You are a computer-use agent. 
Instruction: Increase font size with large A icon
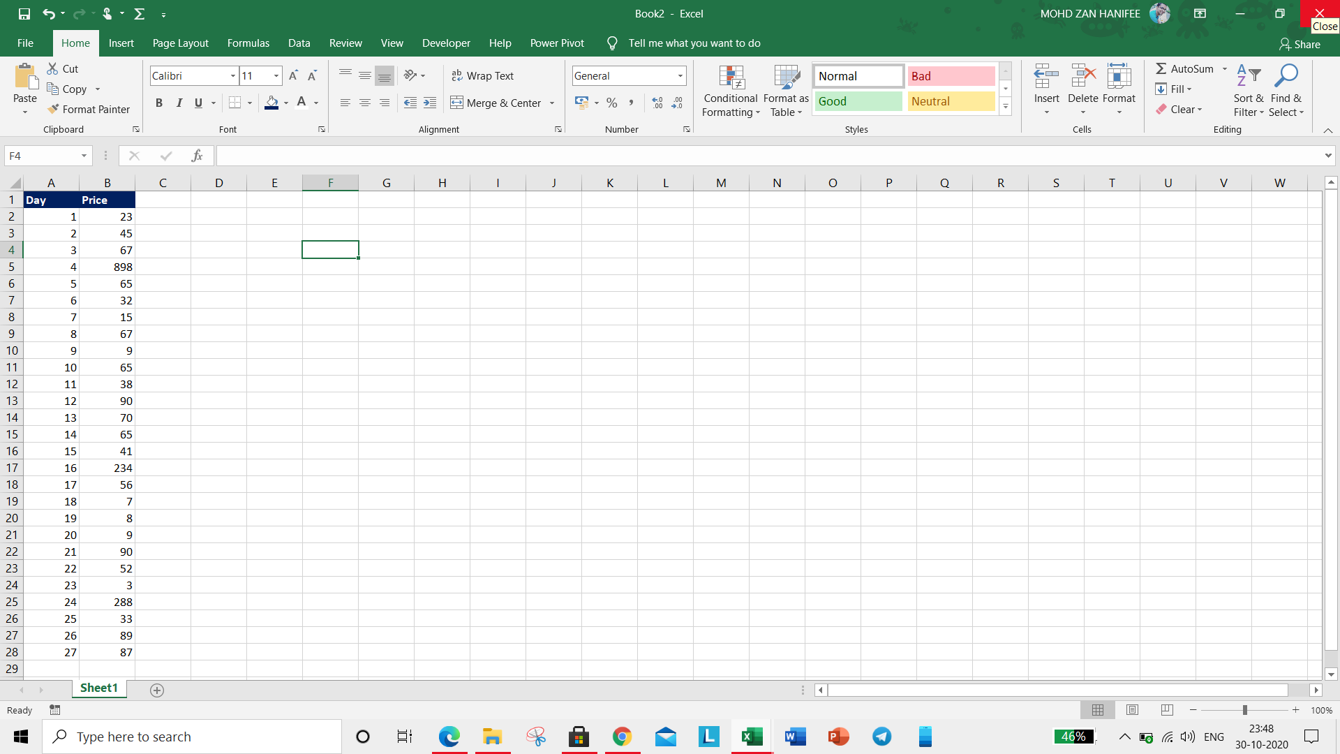tap(293, 75)
